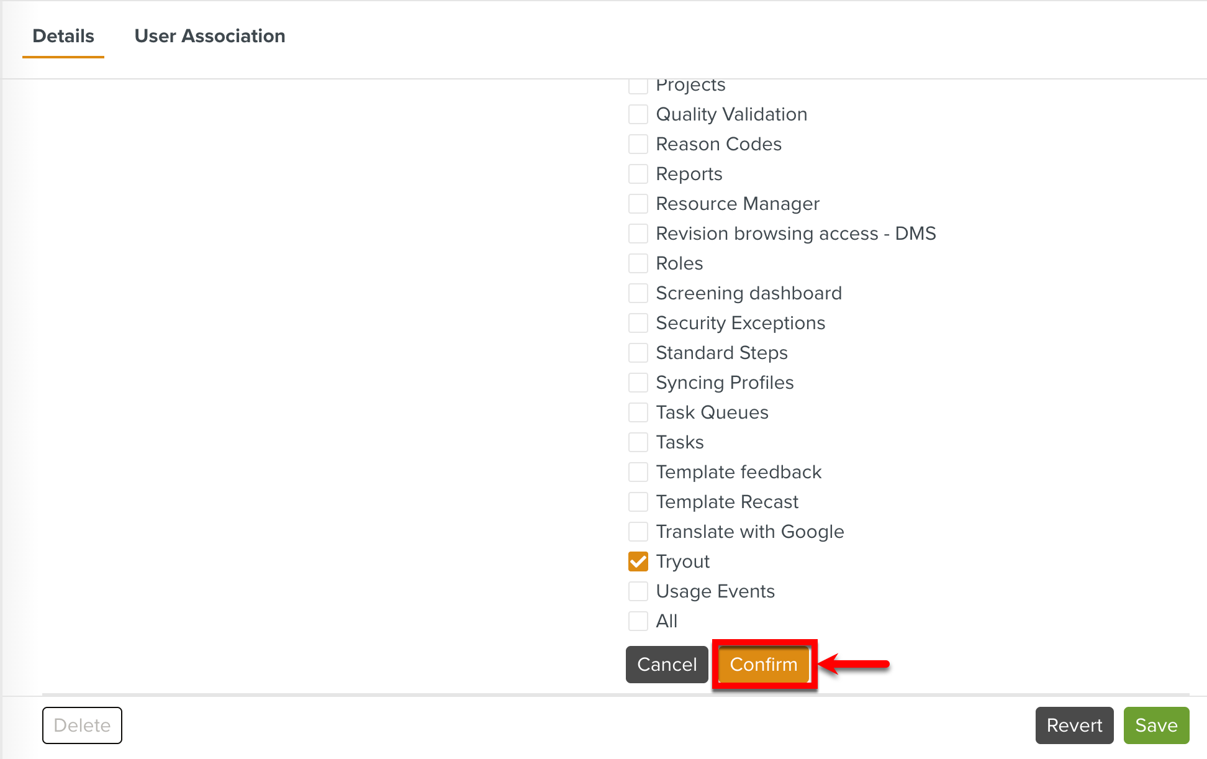Screen dimensions: 1207x759
Task: Enable the Reason Codes permission
Action: click(x=638, y=143)
